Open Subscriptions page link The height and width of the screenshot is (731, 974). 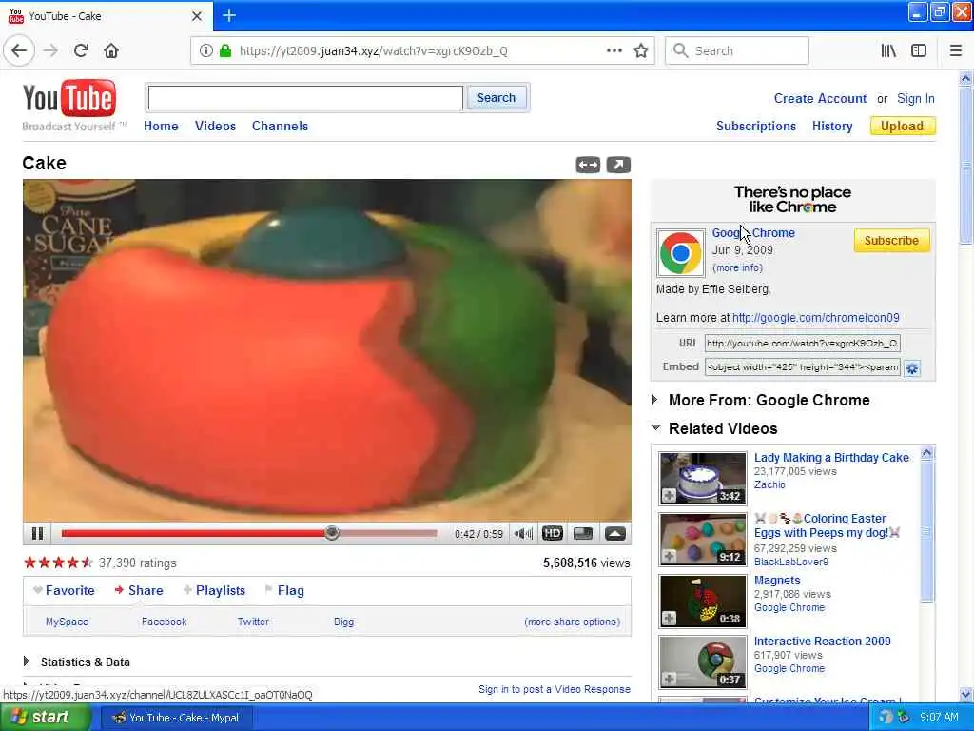(756, 126)
